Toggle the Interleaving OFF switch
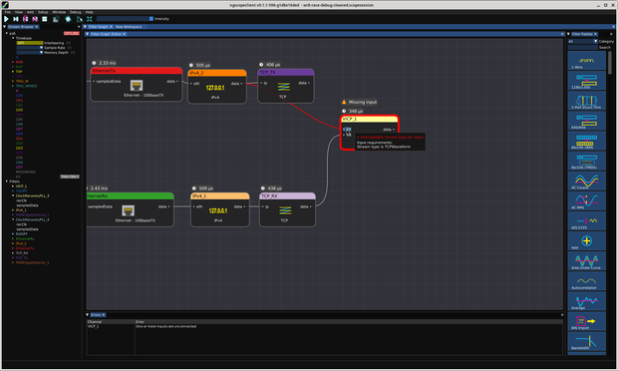618x371 pixels. 30,43
